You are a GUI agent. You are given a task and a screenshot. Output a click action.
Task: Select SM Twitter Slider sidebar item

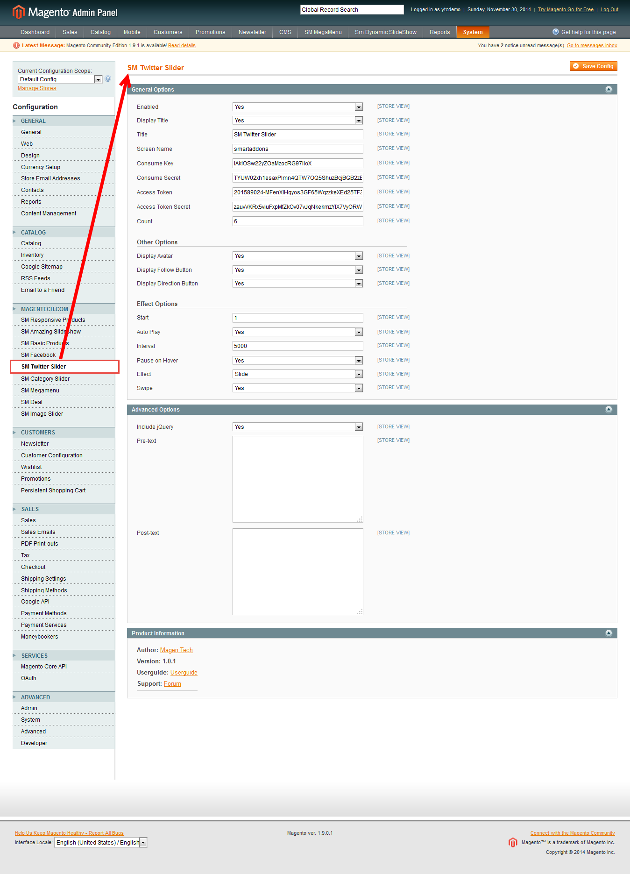pos(64,367)
